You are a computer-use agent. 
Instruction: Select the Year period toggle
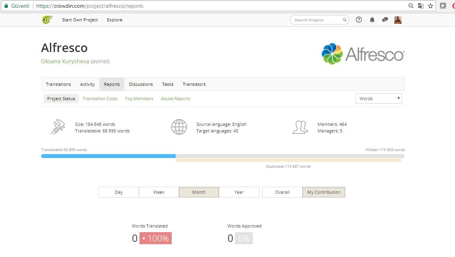coord(239,192)
